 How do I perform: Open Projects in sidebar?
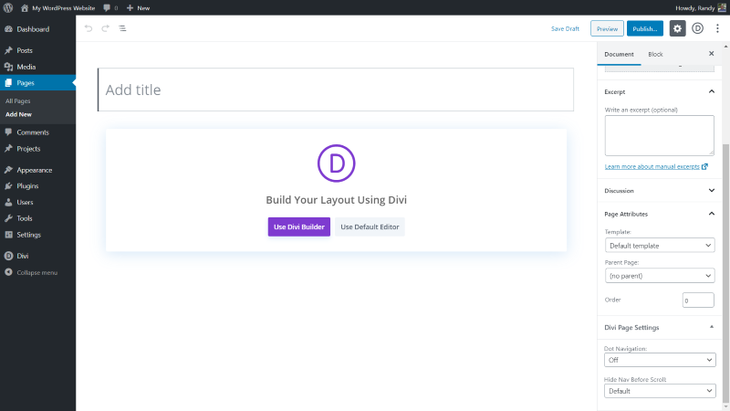tap(37, 149)
